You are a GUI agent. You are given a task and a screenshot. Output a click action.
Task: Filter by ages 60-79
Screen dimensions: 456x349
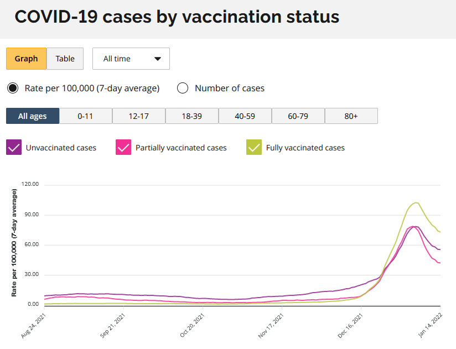click(x=298, y=116)
